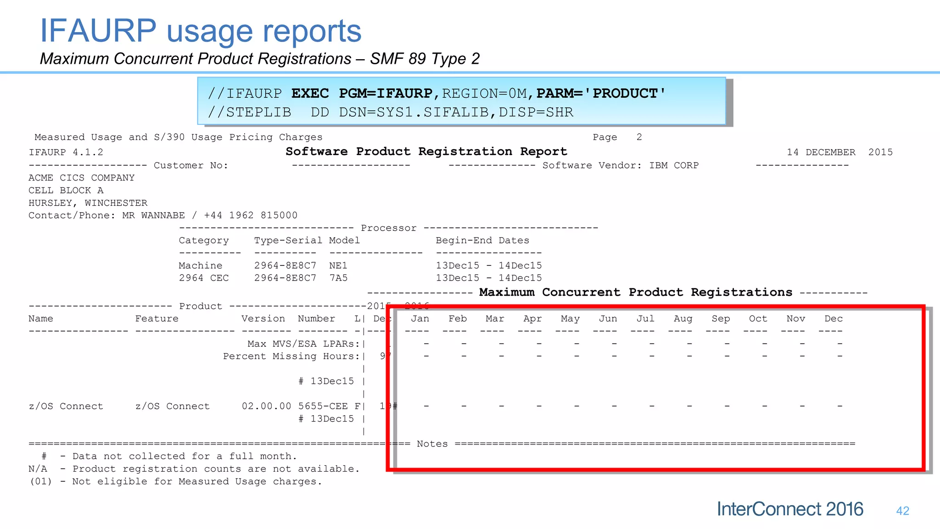This screenshot has width=940, height=529.
Task: Click the 'Model' column header
Action: click(x=344, y=240)
